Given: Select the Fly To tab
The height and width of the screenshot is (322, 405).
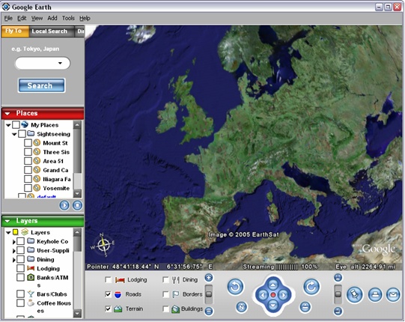Looking at the screenshot, I should tap(15, 31).
